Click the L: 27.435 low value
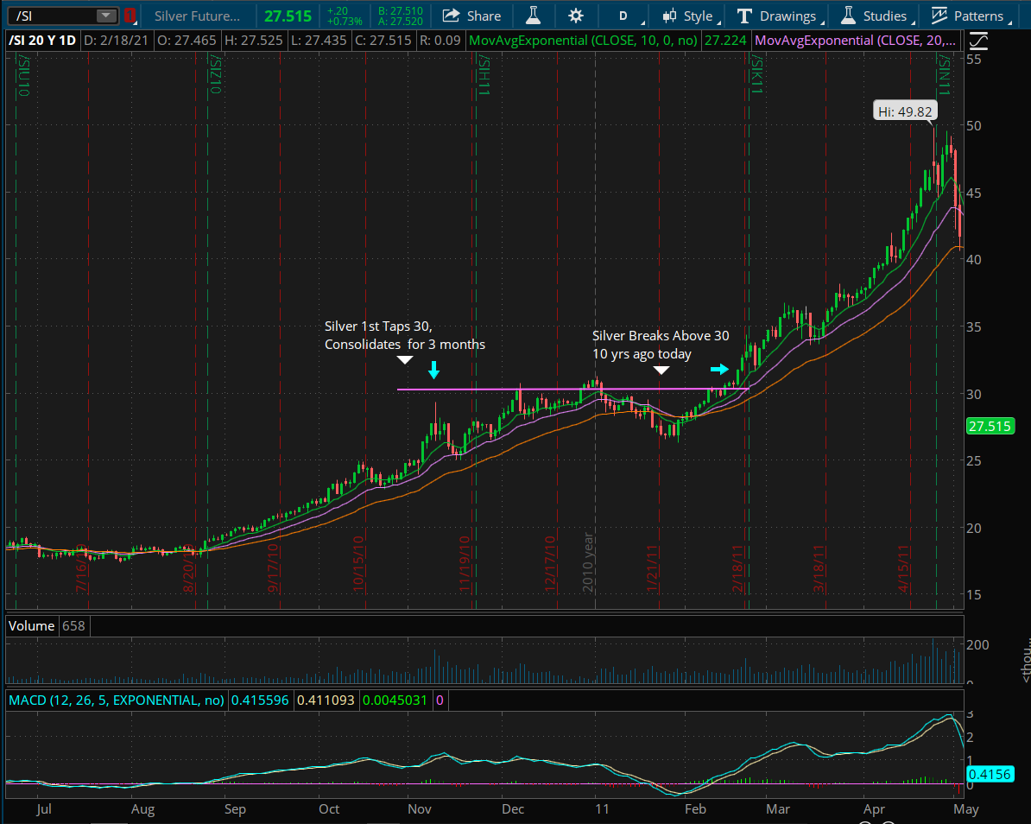The height and width of the screenshot is (824, 1031). 319,40
